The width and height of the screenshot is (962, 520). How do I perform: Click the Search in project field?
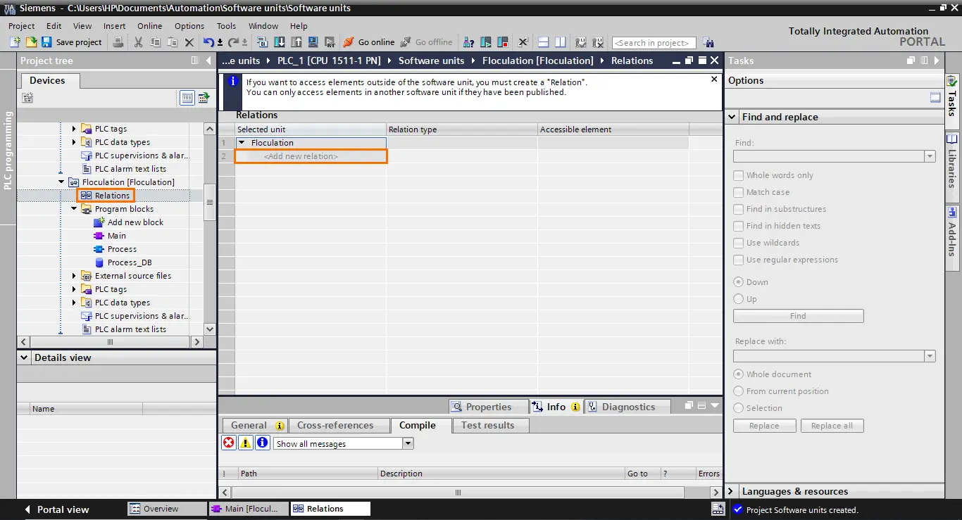click(x=654, y=43)
